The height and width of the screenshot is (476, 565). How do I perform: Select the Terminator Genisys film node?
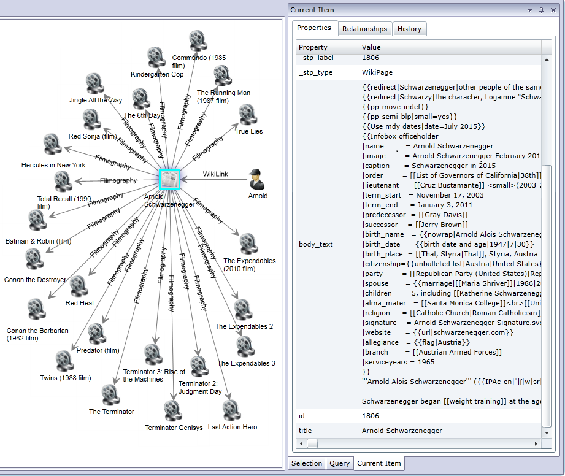172,411
